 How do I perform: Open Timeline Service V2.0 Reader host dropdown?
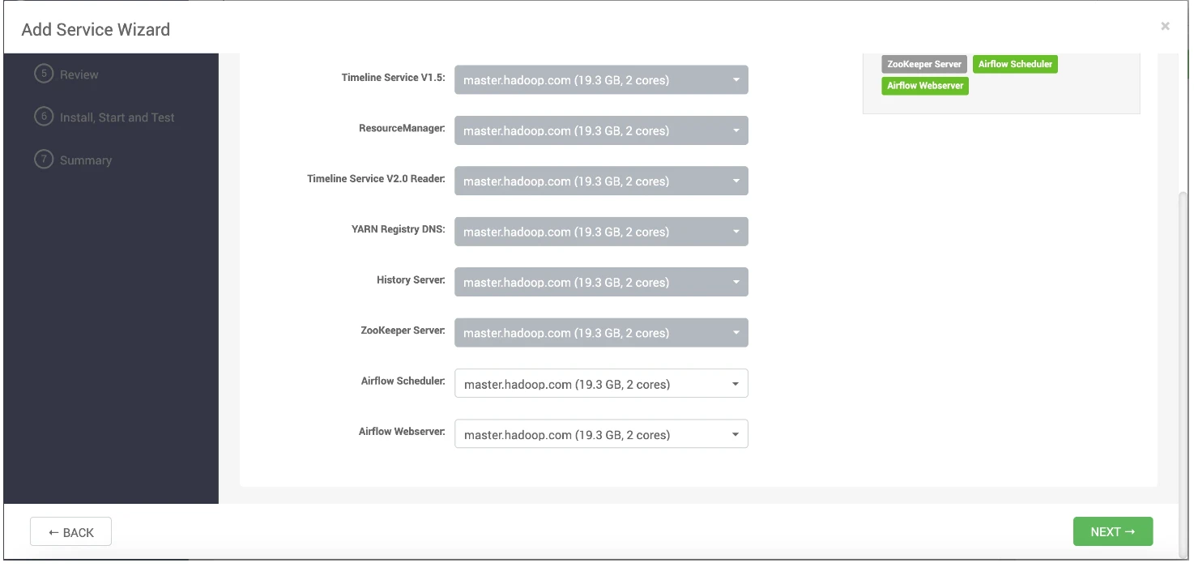tap(601, 181)
